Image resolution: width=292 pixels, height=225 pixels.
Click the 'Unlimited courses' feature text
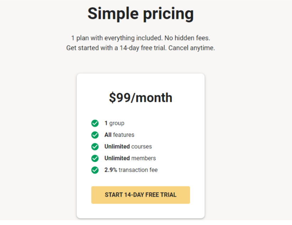[128, 146]
